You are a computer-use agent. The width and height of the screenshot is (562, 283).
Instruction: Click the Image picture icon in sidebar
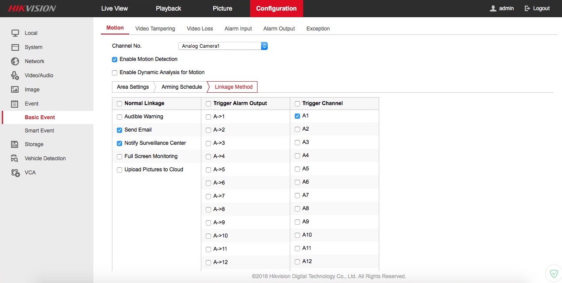(x=15, y=90)
